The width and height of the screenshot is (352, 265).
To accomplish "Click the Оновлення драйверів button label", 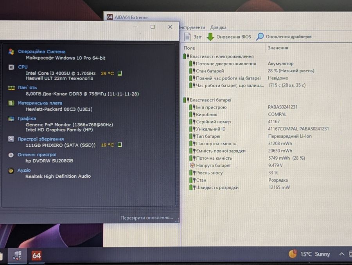I will coord(289,37).
